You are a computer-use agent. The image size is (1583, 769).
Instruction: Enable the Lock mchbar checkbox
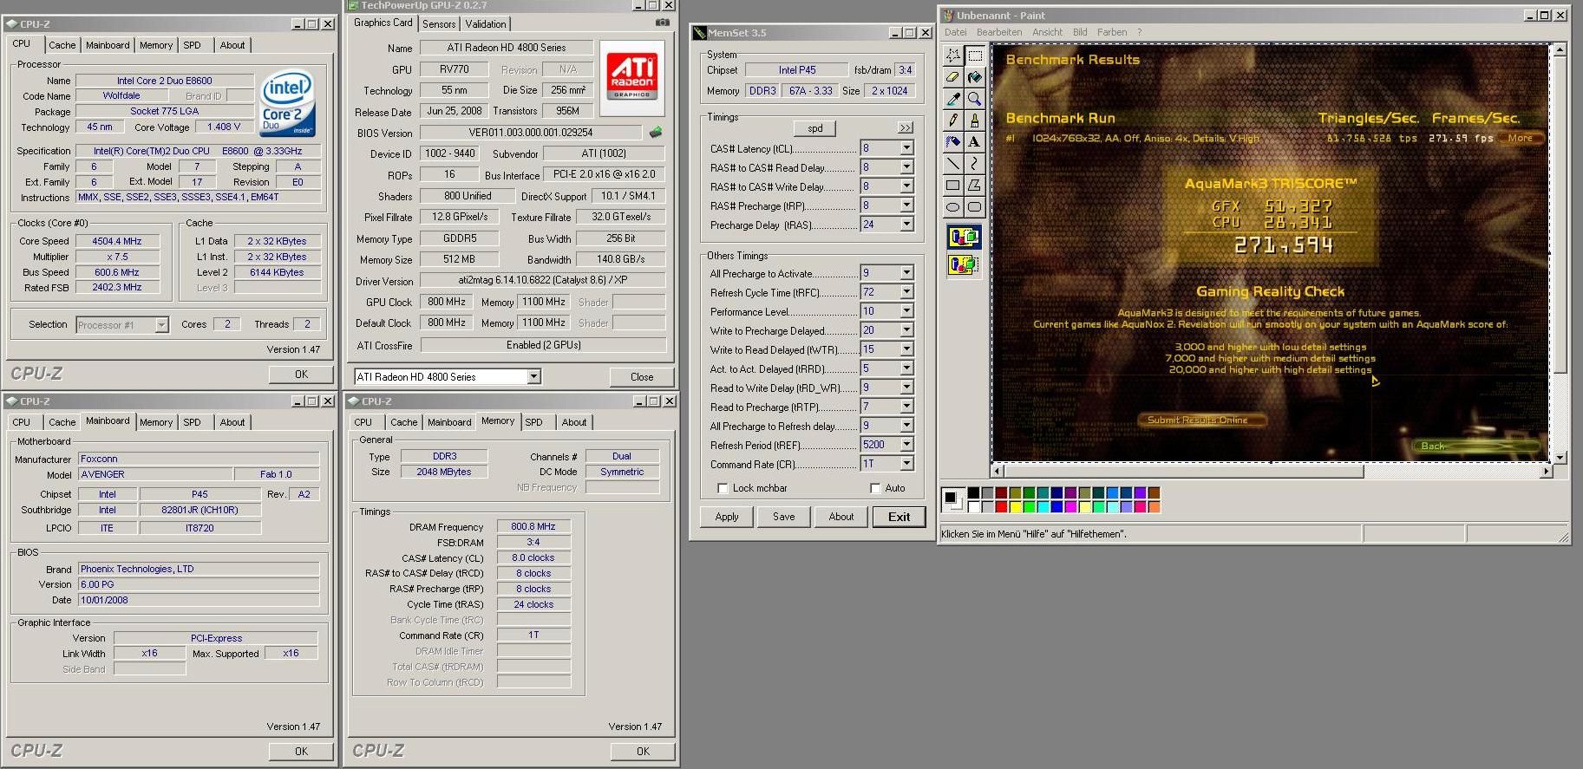pos(723,488)
